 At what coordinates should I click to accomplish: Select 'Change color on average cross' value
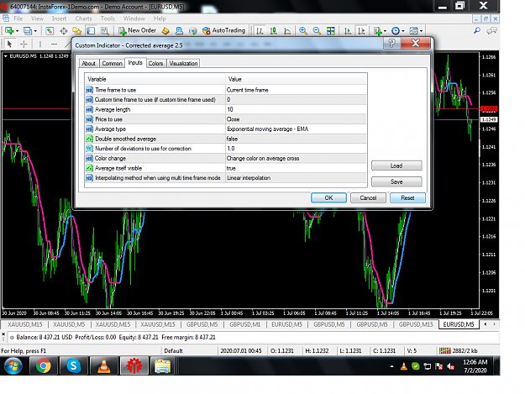tap(297, 158)
